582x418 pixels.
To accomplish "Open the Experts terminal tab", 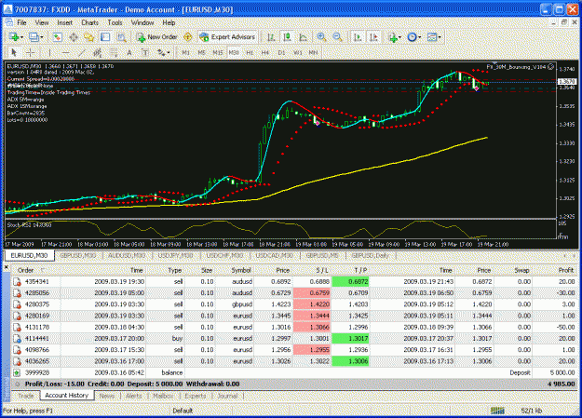I will pyautogui.click(x=196, y=396).
